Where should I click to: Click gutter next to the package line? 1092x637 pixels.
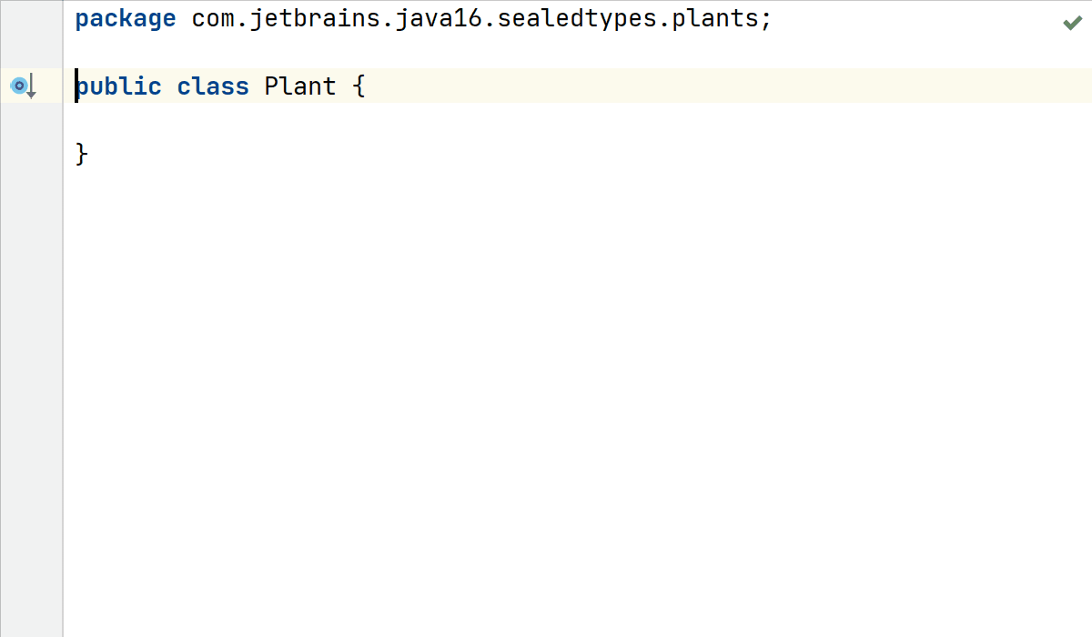click(32, 19)
